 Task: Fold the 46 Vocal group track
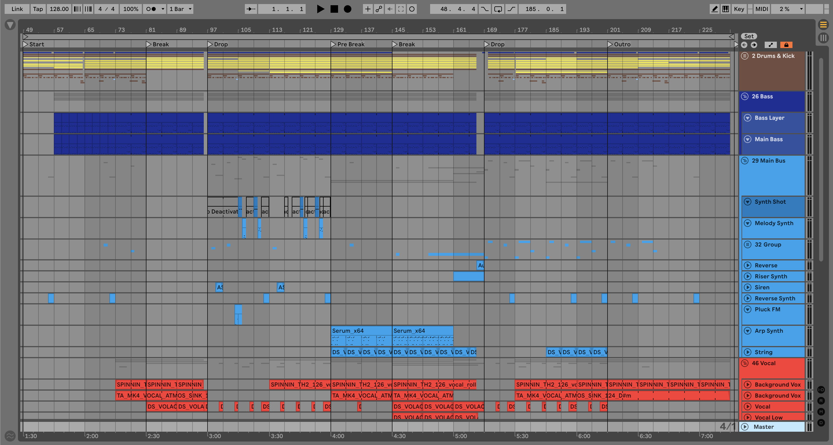click(x=745, y=363)
